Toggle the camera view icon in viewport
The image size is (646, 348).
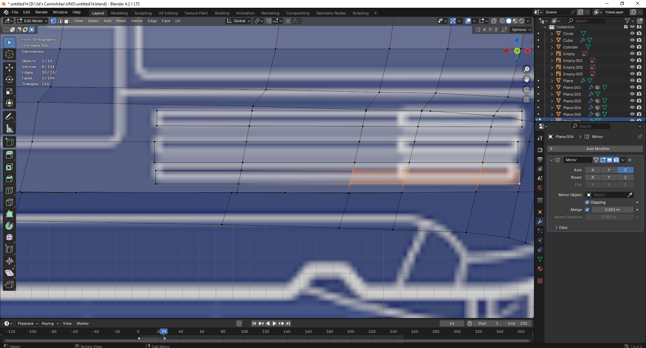(x=527, y=90)
